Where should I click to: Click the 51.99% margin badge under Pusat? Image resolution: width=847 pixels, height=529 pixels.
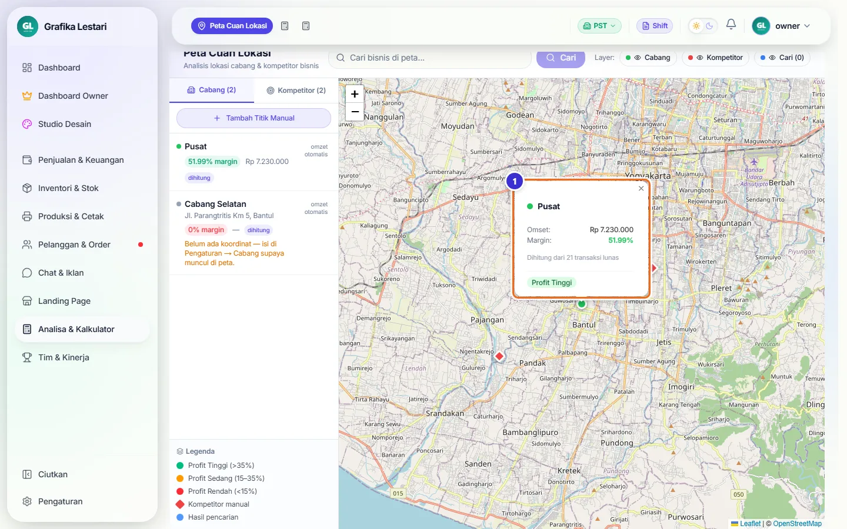click(x=212, y=162)
